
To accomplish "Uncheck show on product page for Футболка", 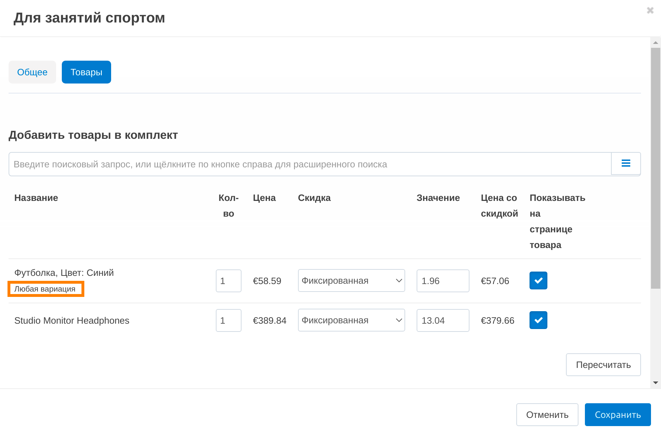I will [538, 280].
